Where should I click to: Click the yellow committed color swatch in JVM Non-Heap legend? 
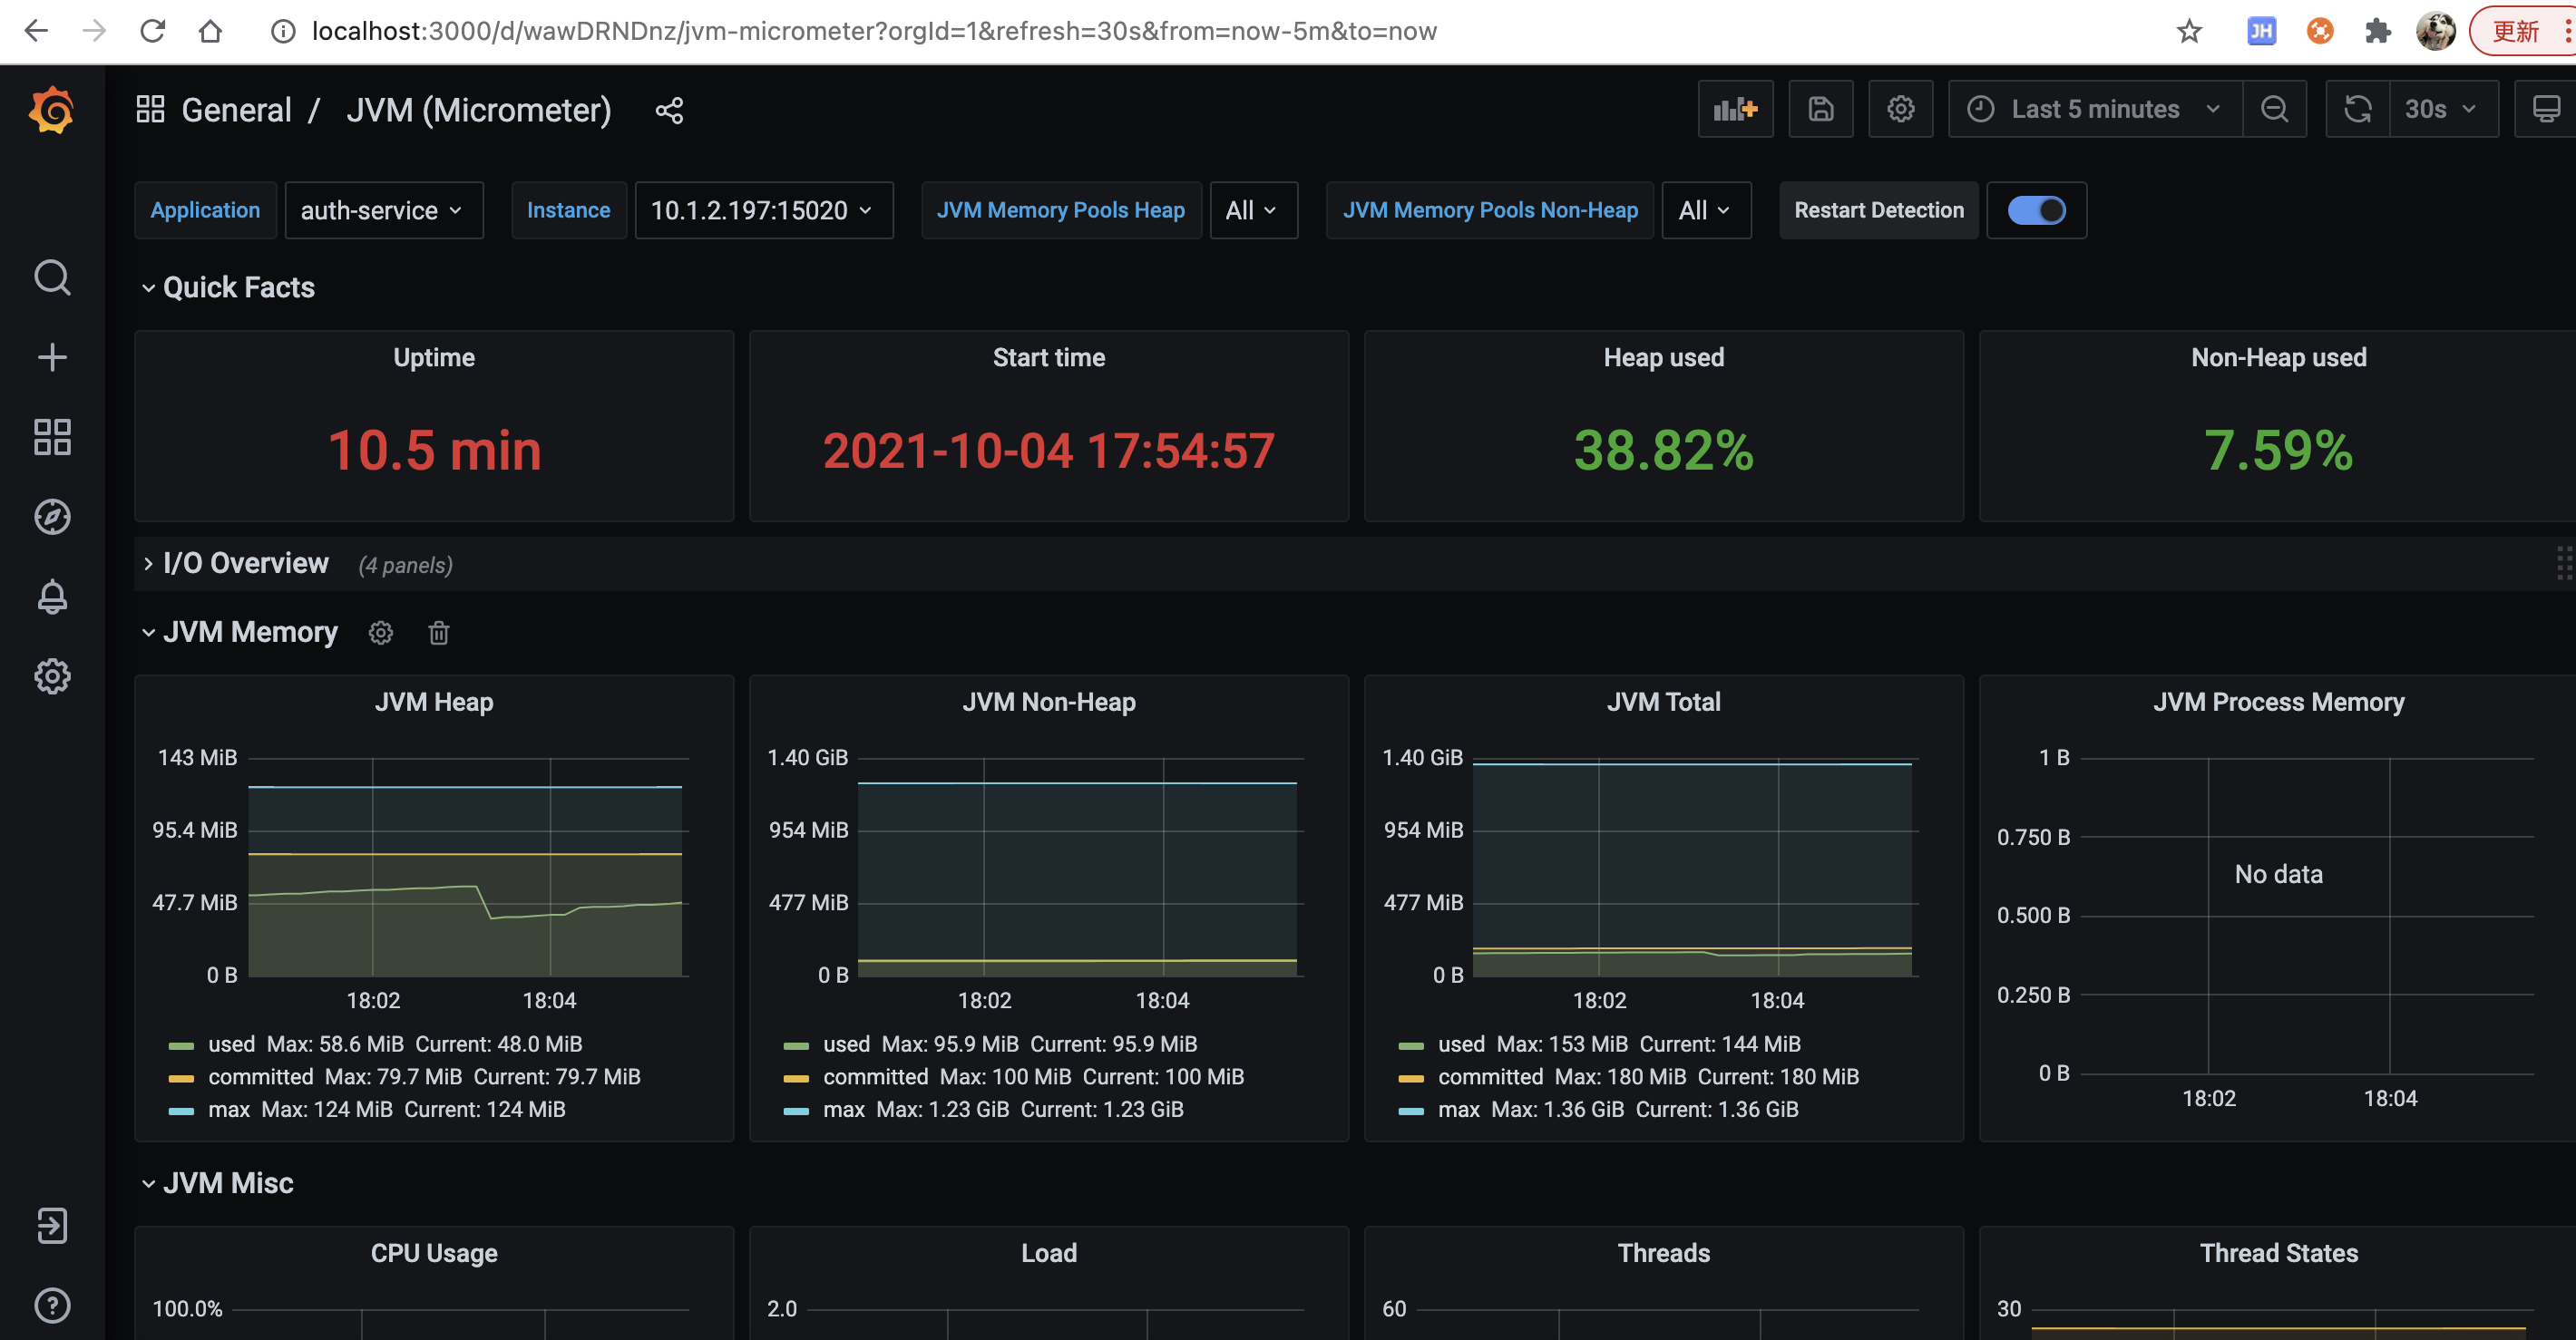click(x=796, y=1078)
